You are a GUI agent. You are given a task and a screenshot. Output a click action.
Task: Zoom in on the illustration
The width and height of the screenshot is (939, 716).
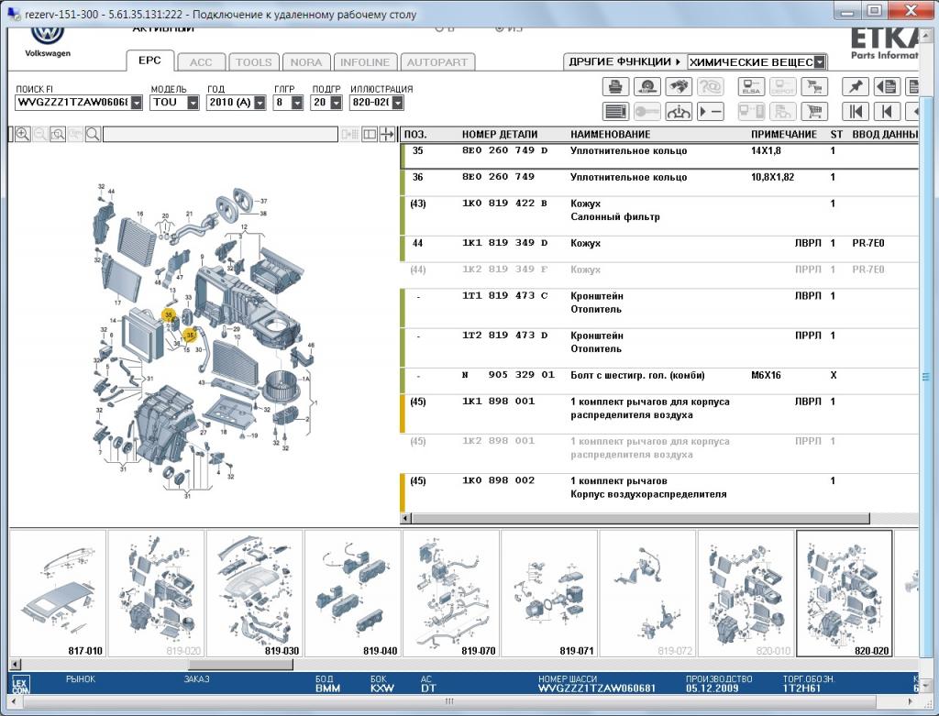[23, 134]
